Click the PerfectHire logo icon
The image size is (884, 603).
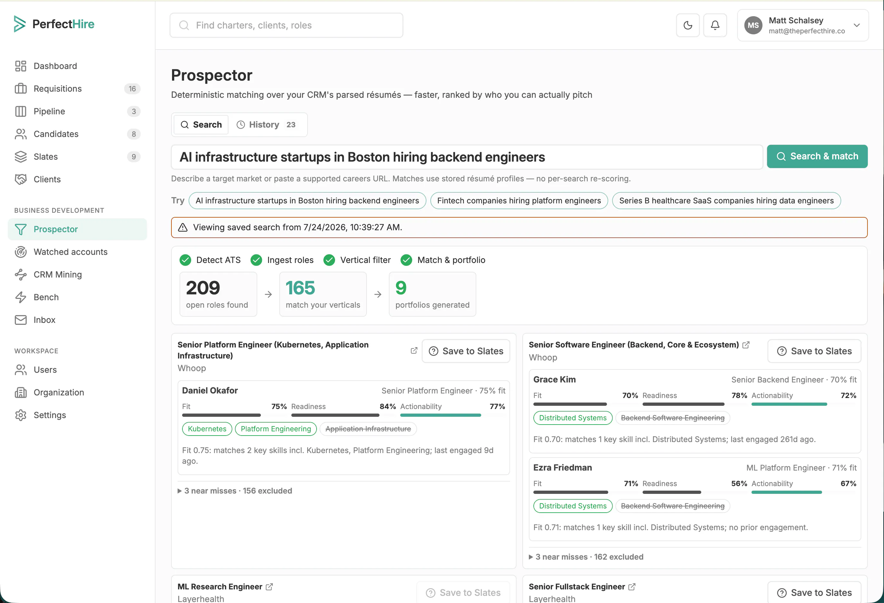(20, 24)
